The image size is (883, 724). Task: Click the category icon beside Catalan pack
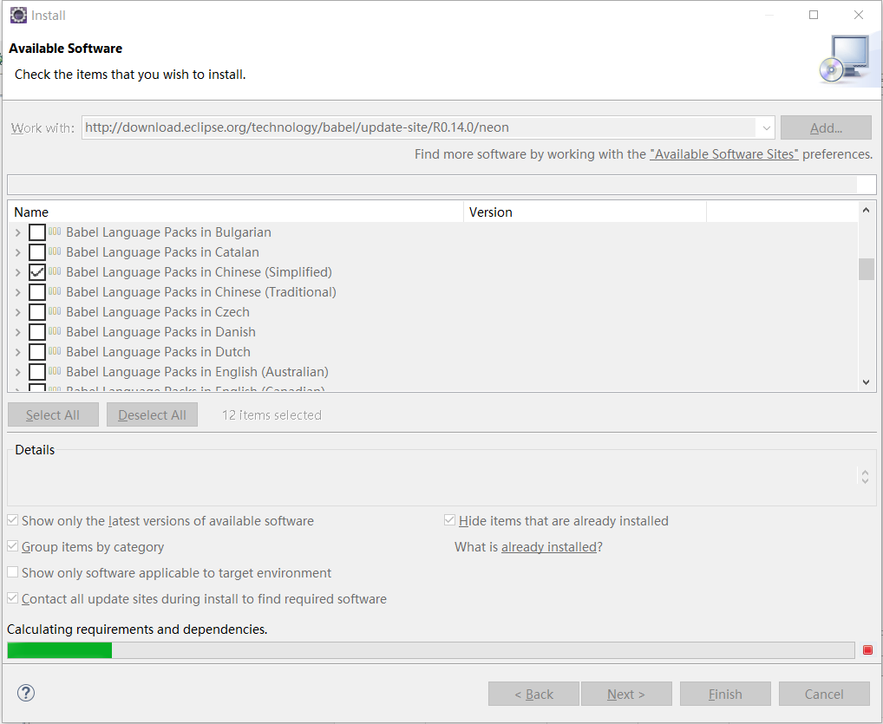point(55,251)
